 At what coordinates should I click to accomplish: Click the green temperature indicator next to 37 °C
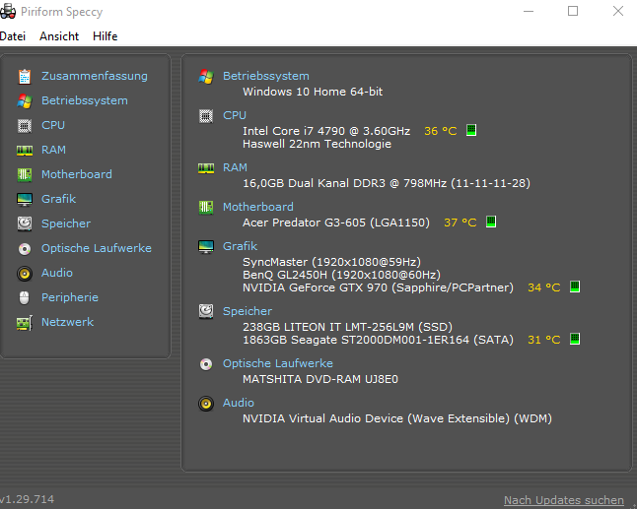(x=491, y=222)
